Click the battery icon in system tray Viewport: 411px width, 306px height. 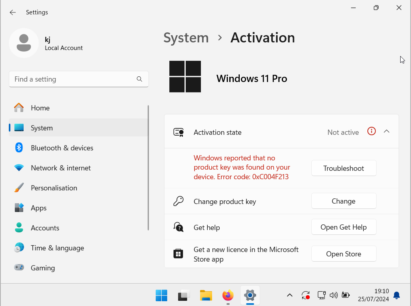pos(346,295)
